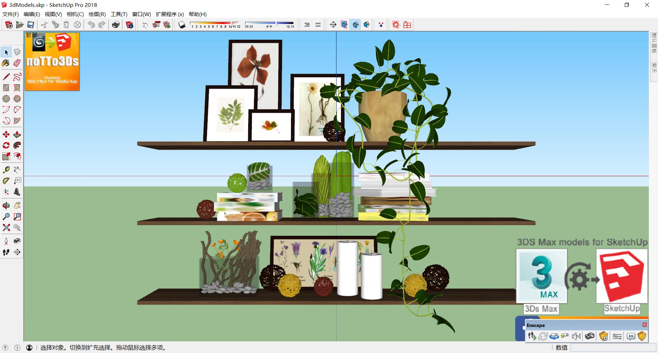Activate the Zoom Window tool
Screen dimensions: 658x353
17,217
